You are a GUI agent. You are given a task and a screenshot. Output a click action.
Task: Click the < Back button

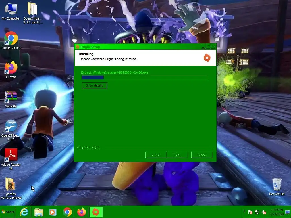pyautogui.click(x=156, y=155)
